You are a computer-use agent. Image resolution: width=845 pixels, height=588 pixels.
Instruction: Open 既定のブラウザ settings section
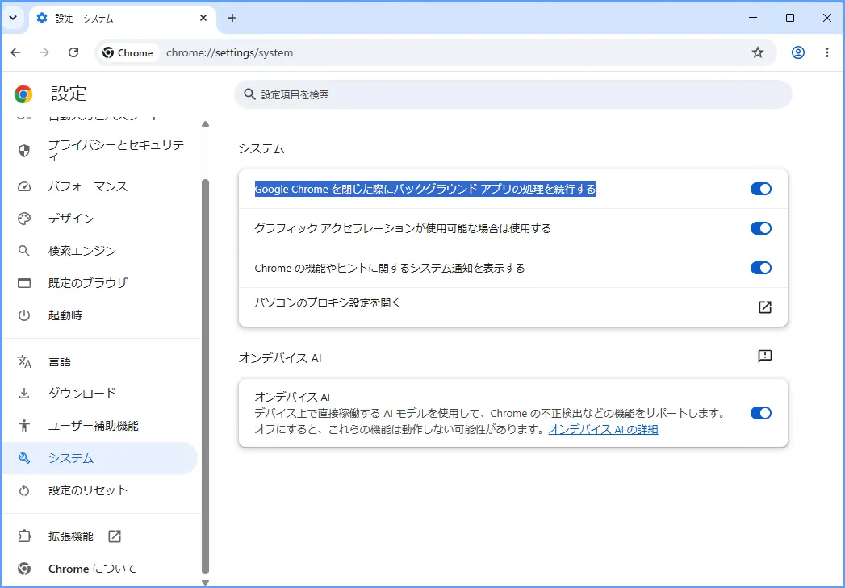100,282
